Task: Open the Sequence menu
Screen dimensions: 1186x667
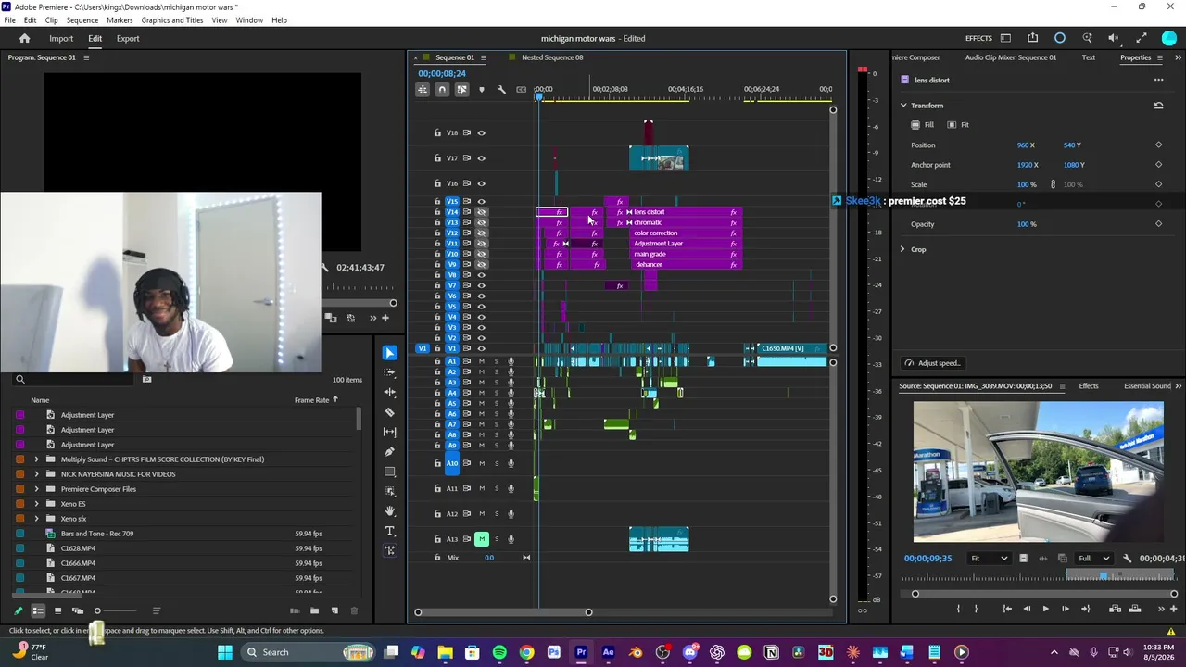Action: [82, 20]
